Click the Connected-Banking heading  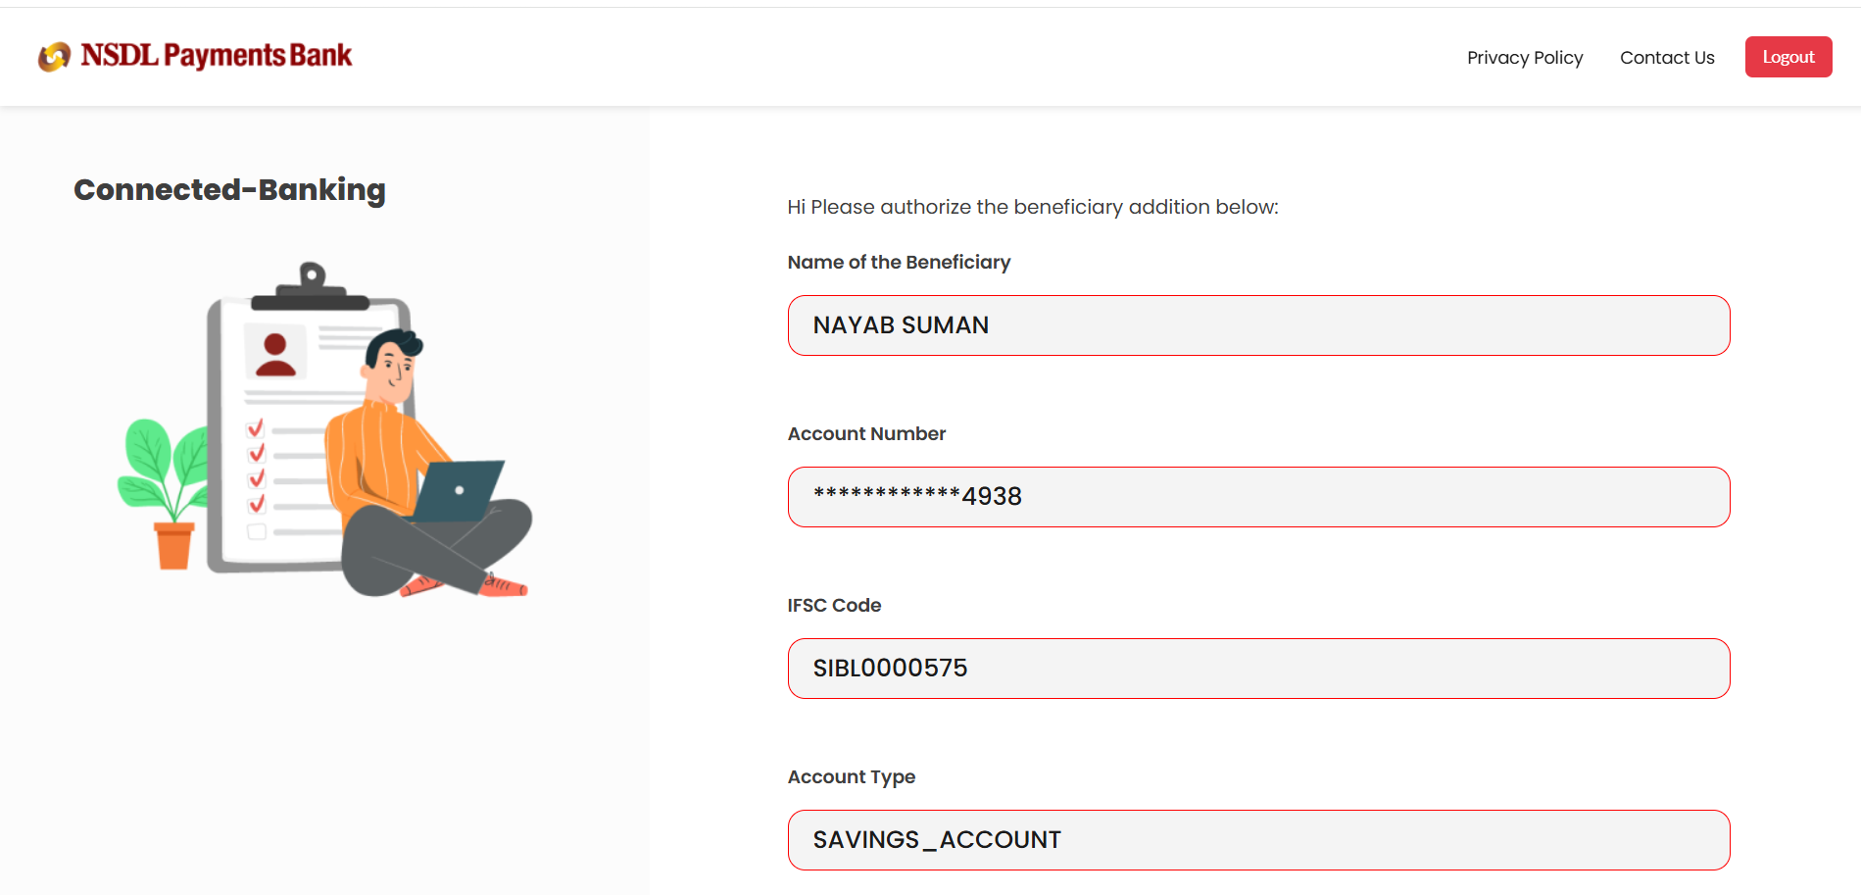(x=229, y=189)
